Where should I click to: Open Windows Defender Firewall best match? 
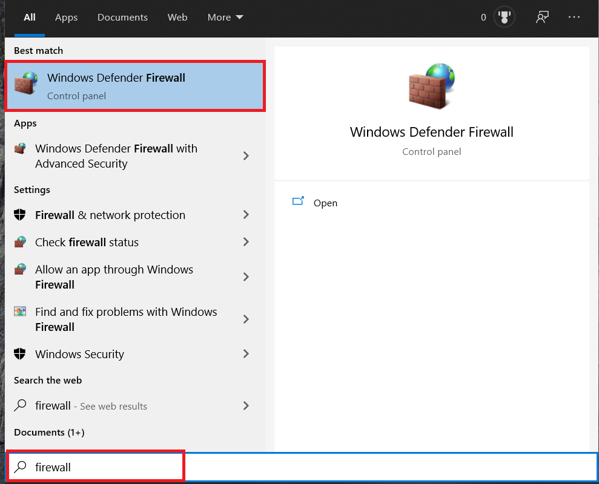[x=134, y=87]
